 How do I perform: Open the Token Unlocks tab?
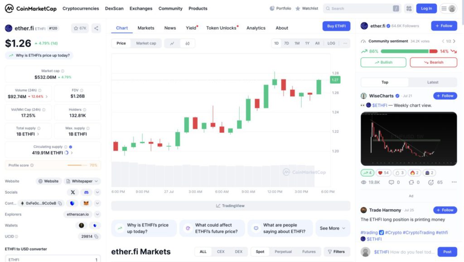click(x=222, y=28)
